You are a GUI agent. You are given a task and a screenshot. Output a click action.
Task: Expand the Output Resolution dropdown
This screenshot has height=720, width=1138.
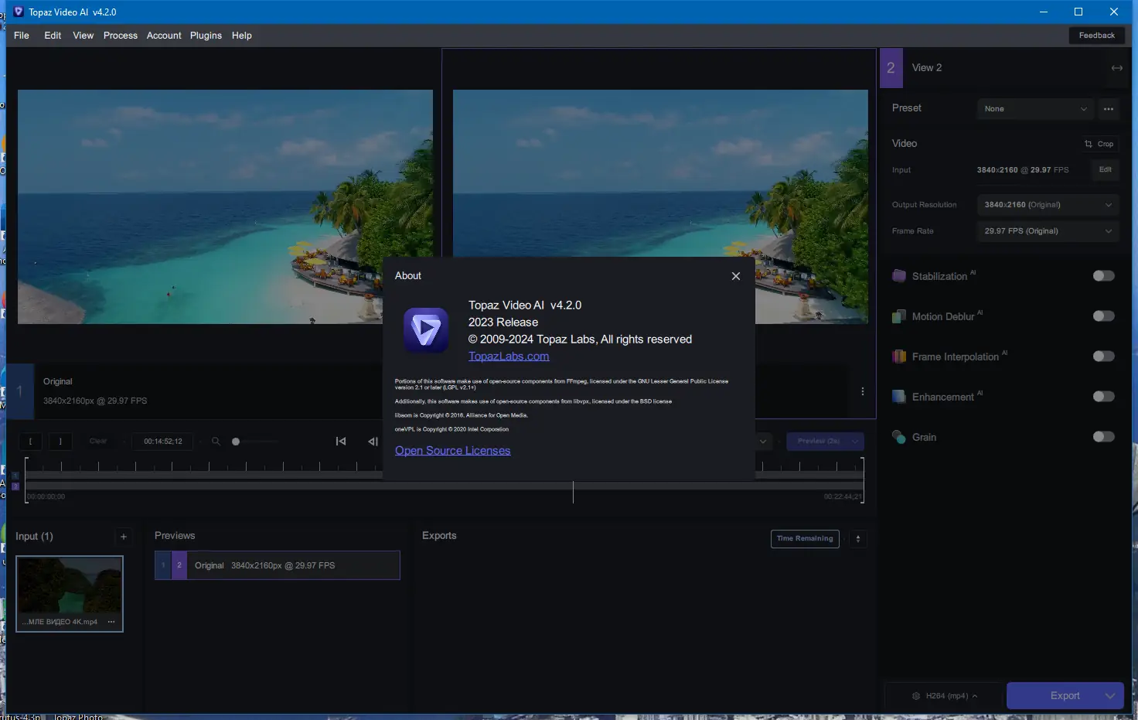(1048, 205)
